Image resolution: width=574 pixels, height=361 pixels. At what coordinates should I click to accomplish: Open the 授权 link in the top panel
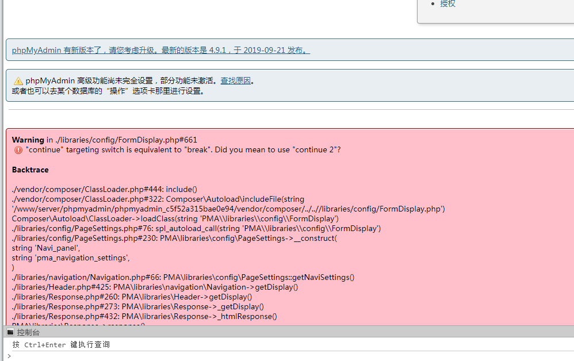pos(447,3)
